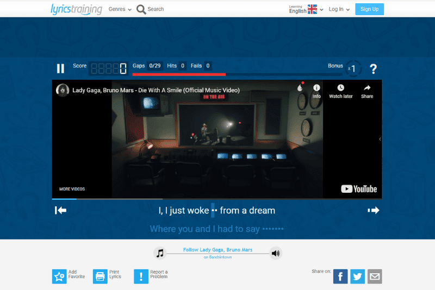Image resolution: width=435 pixels, height=290 pixels.
Task: Click the music note icon
Action: (x=160, y=253)
